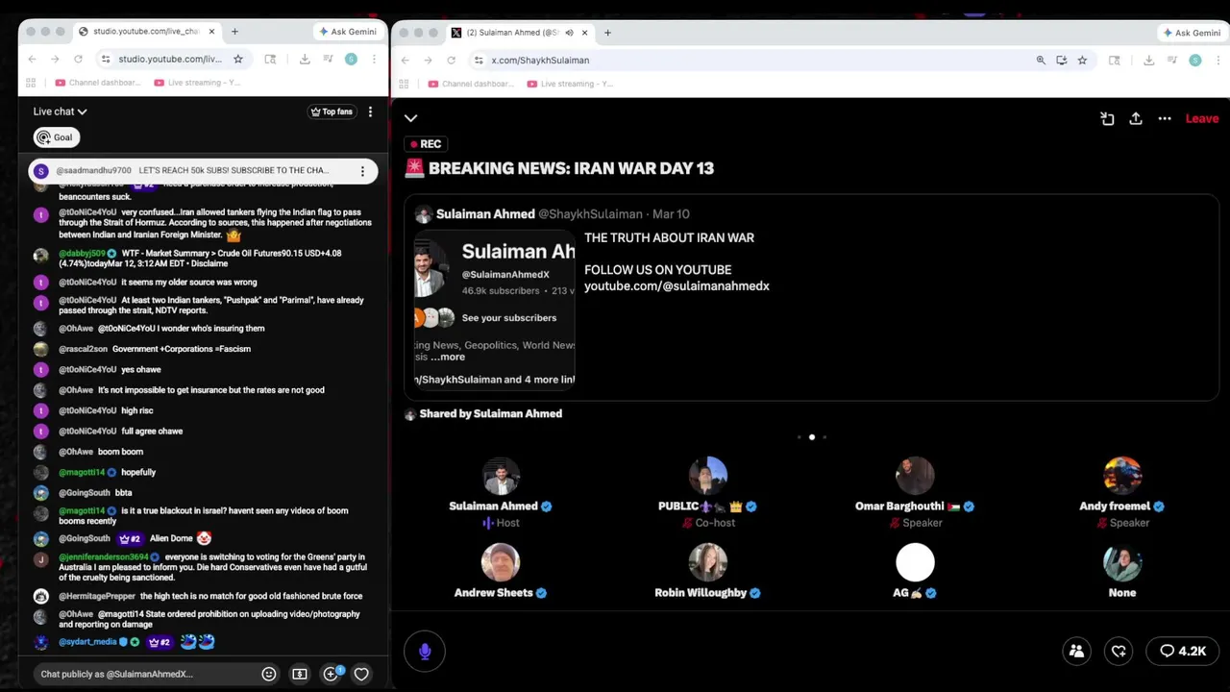Click the Goal chip in live chat

(x=56, y=137)
